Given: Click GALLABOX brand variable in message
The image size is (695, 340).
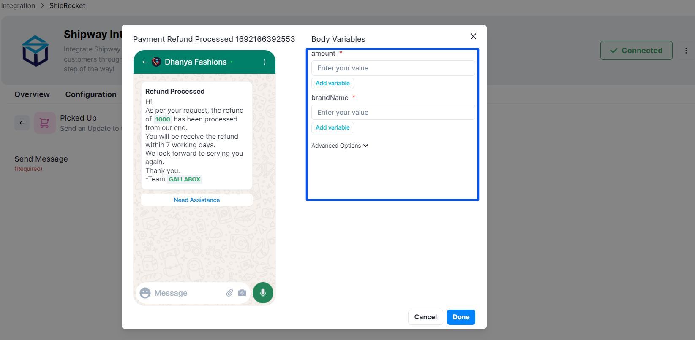Looking at the screenshot, I should tap(185, 179).
